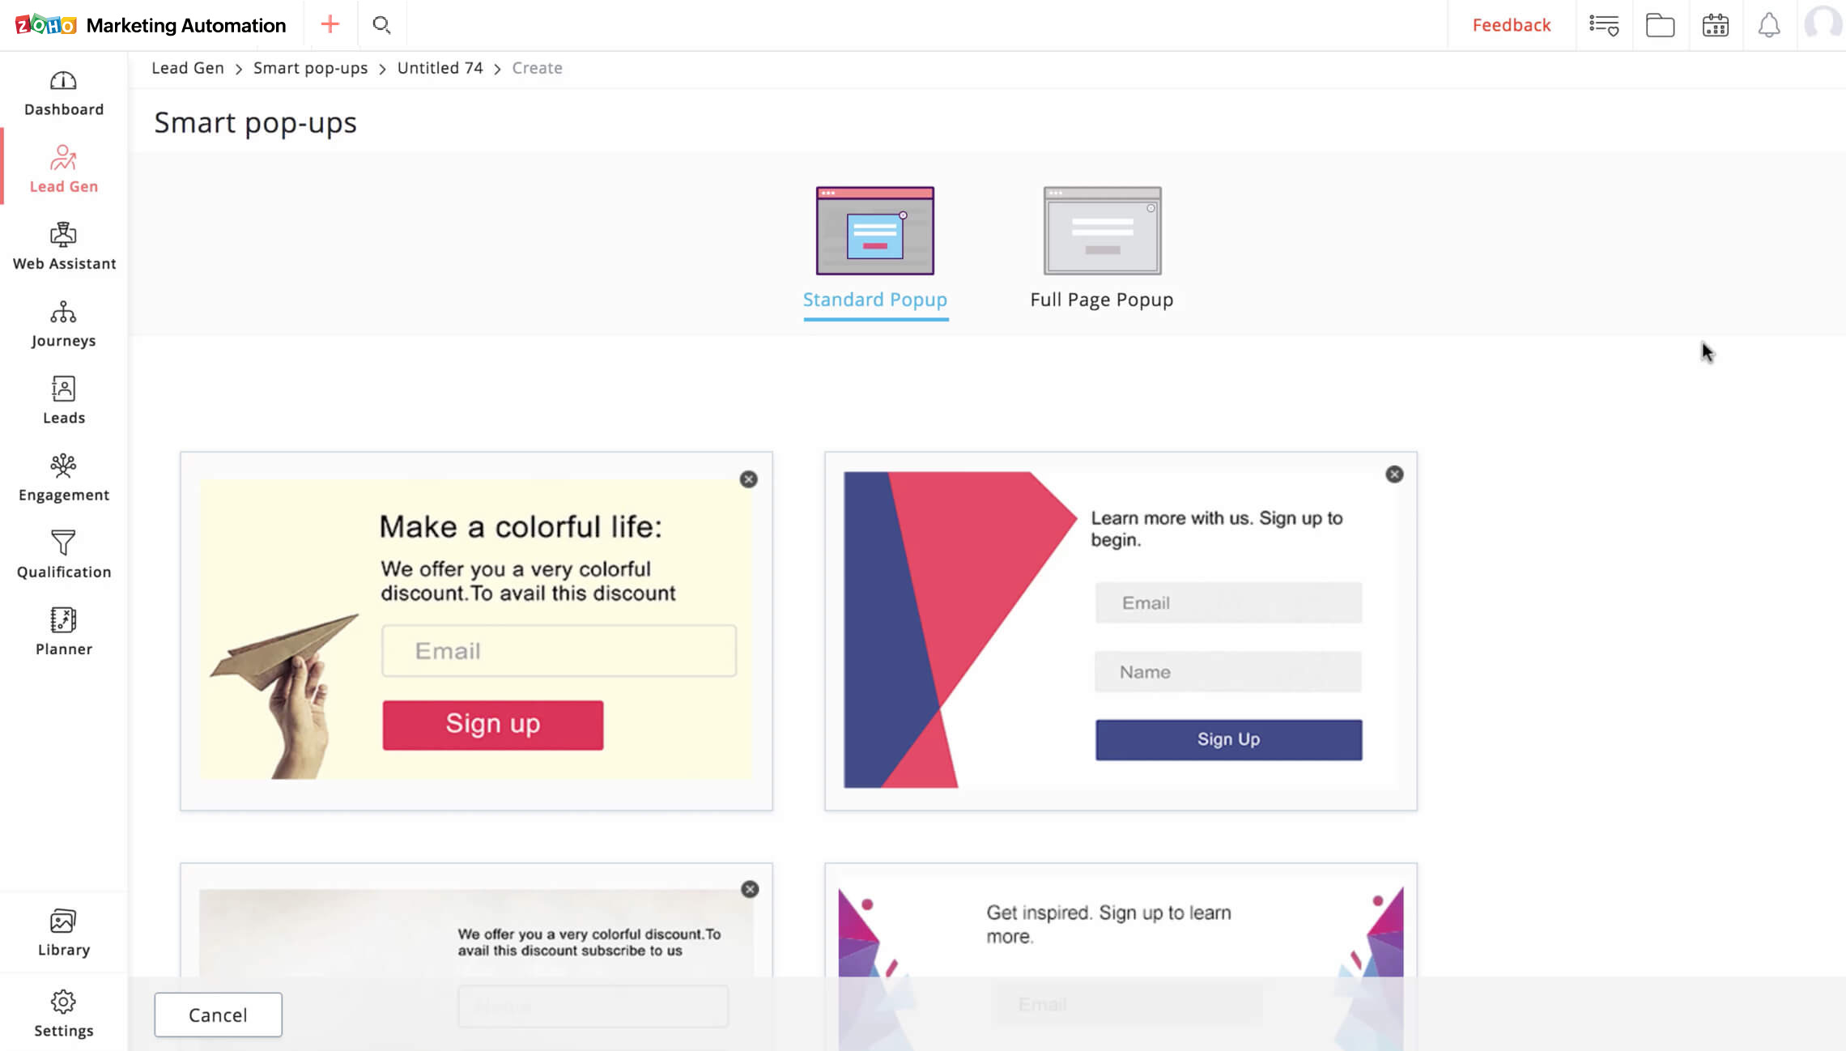
Task: Click Cancel to discard changes
Action: pos(218,1013)
